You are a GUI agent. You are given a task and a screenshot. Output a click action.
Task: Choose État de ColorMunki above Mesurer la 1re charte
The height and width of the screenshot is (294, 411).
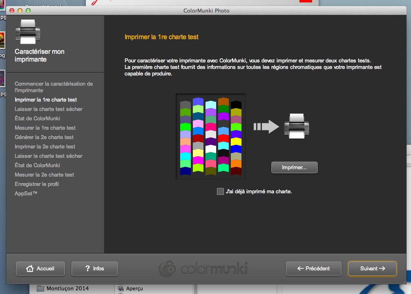click(x=37, y=119)
